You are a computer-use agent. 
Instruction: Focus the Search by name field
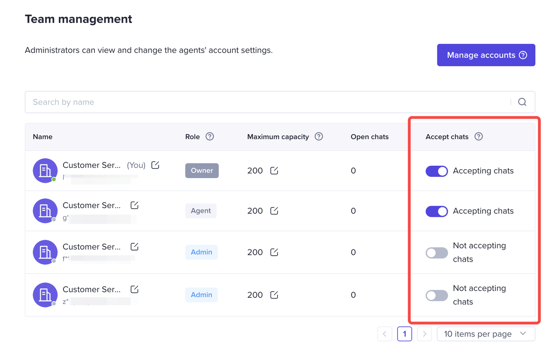click(266, 102)
